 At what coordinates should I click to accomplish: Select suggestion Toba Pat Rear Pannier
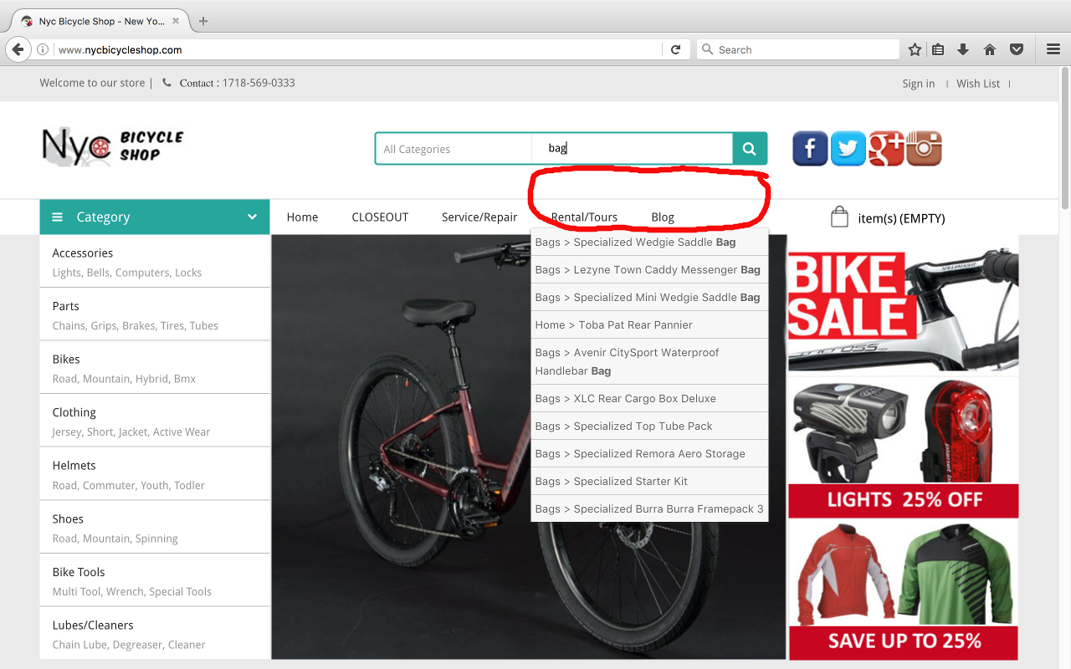pos(649,325)
